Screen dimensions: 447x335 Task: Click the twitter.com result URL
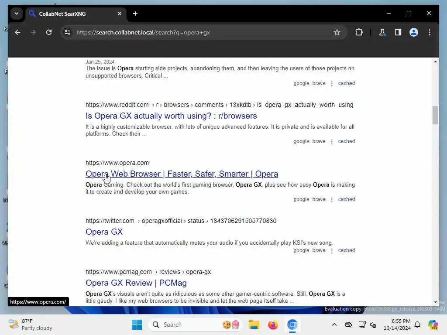point(181,221)
